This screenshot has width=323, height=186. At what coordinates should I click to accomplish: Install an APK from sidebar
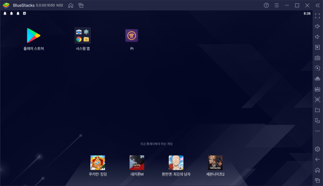[x=318, y=89]
